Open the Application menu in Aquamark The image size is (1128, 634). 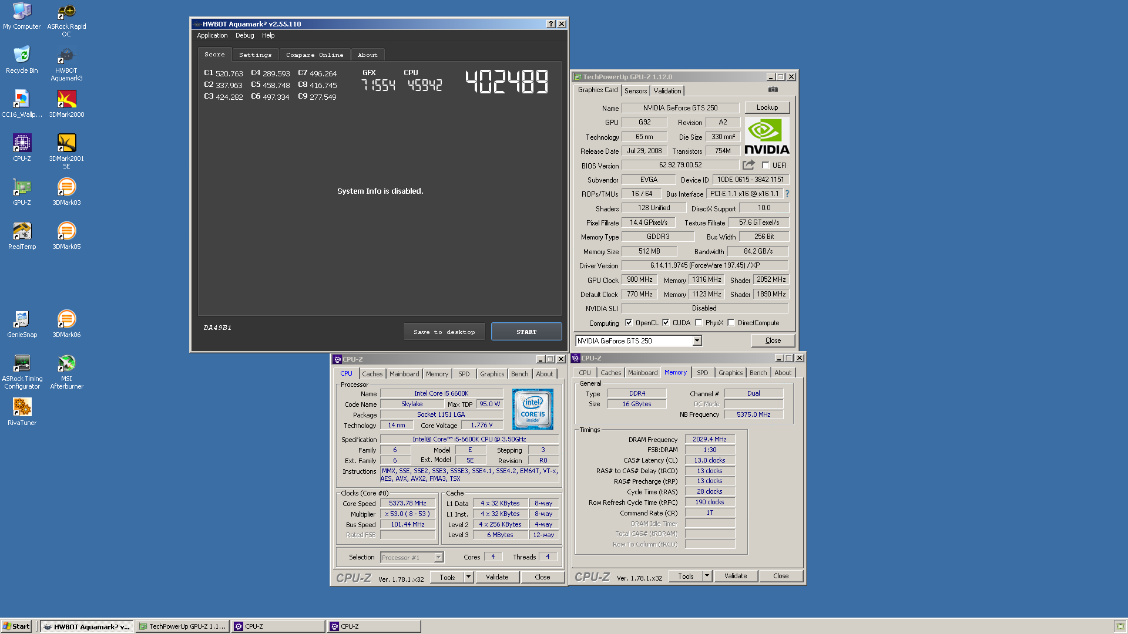tap(212, 35)
